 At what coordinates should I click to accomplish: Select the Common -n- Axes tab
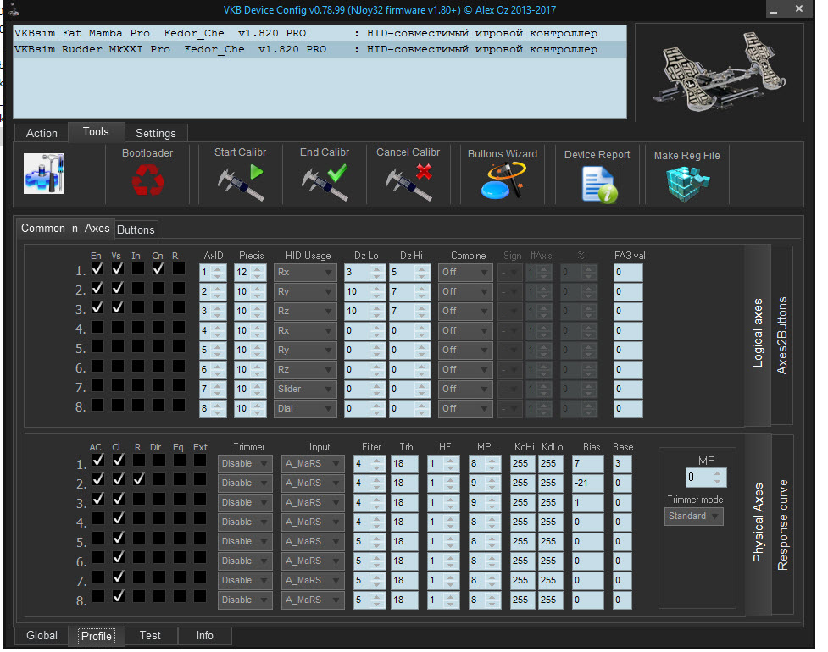click(65, 229)
